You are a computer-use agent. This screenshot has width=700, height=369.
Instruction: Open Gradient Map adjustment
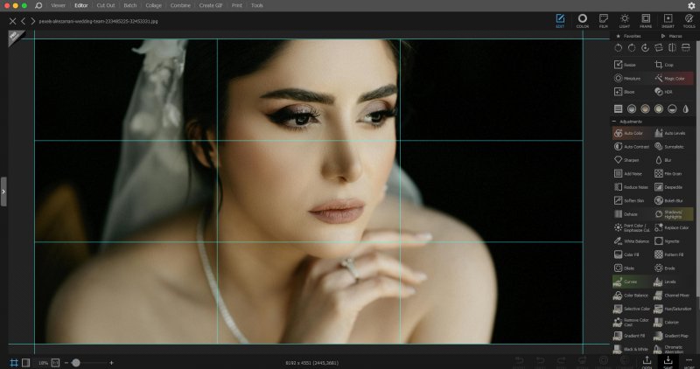point(671,336)
